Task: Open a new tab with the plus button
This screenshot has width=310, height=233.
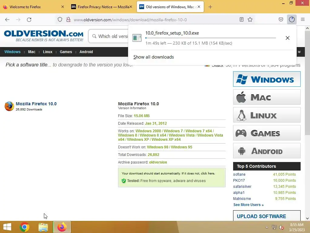Action: [210, 7]
